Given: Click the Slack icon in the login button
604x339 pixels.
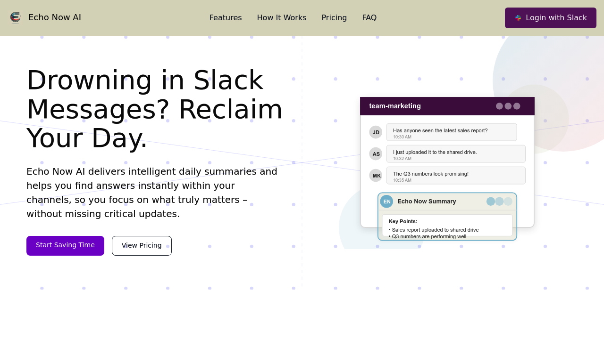Looking at the screenshot, I should point(518,18).
